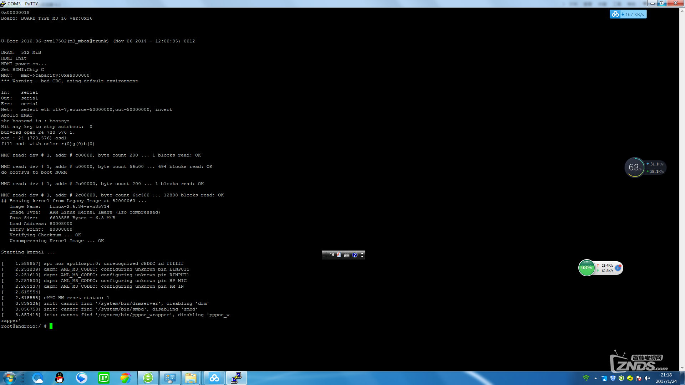Open the green 360 browser taskbar button
Screen dimensions: 685x385
click(x=148, y=378)
